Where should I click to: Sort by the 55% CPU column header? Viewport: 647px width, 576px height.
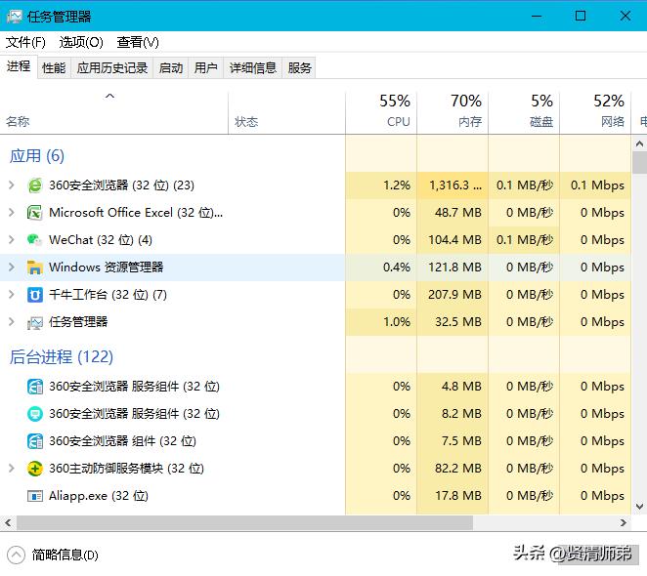point(381,112)
